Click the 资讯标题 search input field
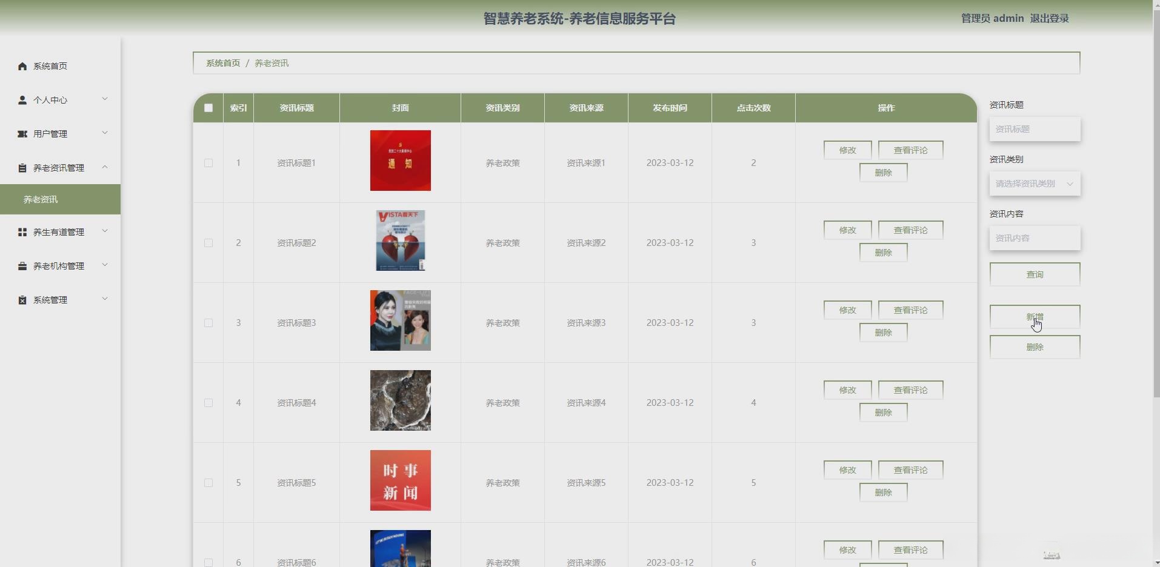This screenshot has height=567, width=1160. [1035, 129]
